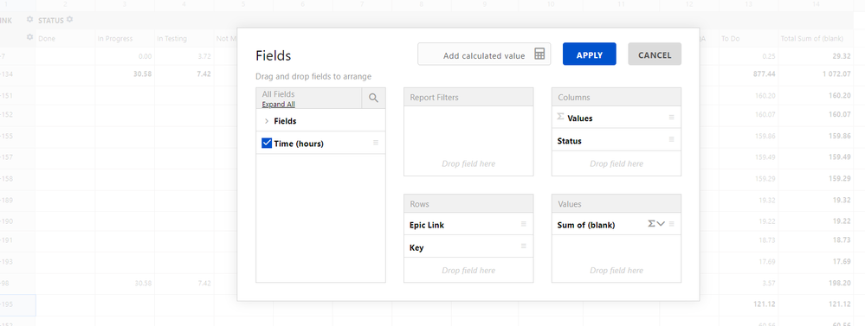
Task: Click the drag handle on Sum of (blank)
Action: pos(671,224)
